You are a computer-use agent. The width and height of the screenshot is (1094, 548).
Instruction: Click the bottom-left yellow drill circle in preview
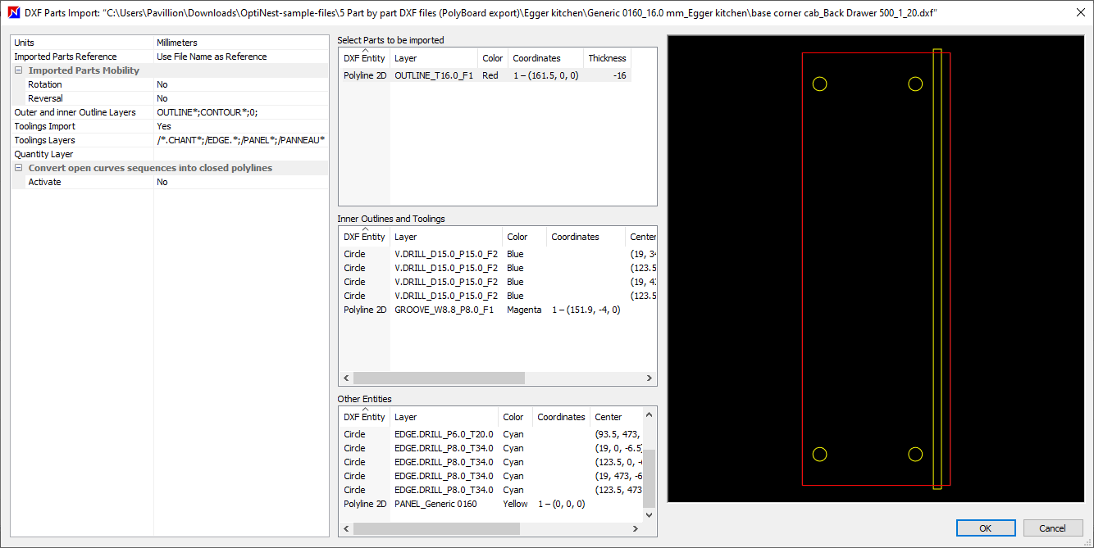(819, 454)
